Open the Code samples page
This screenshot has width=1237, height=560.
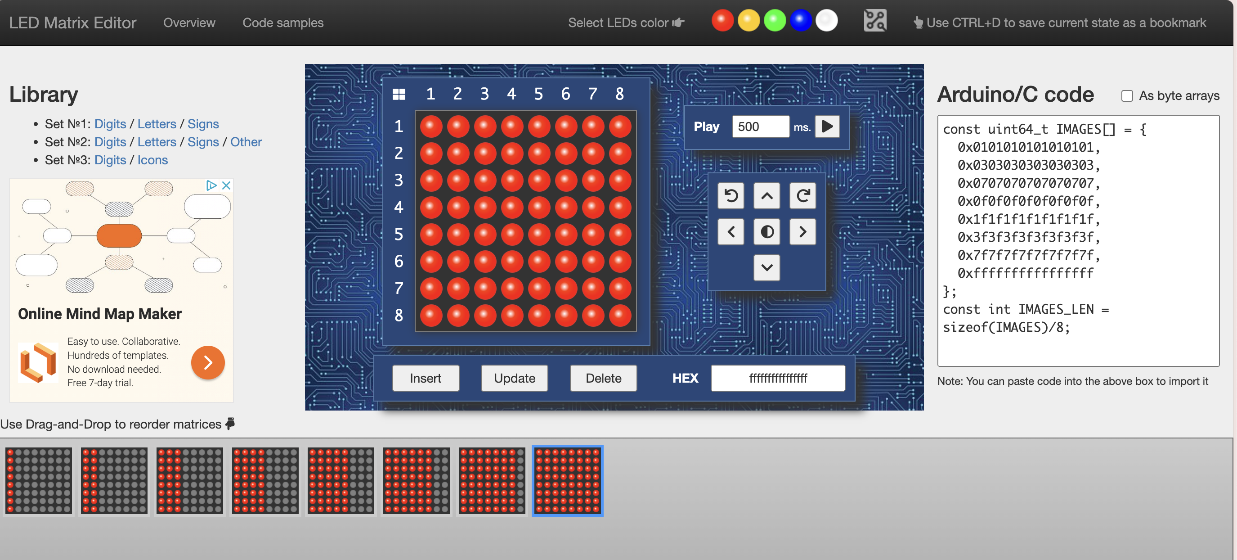[283, 22]
